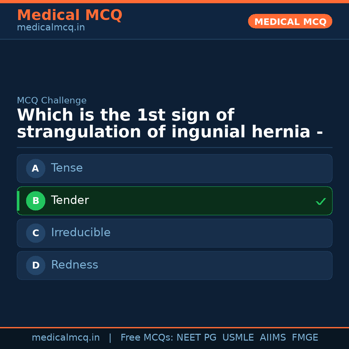Click the strangulation hernia question heading

click(170, 124)
